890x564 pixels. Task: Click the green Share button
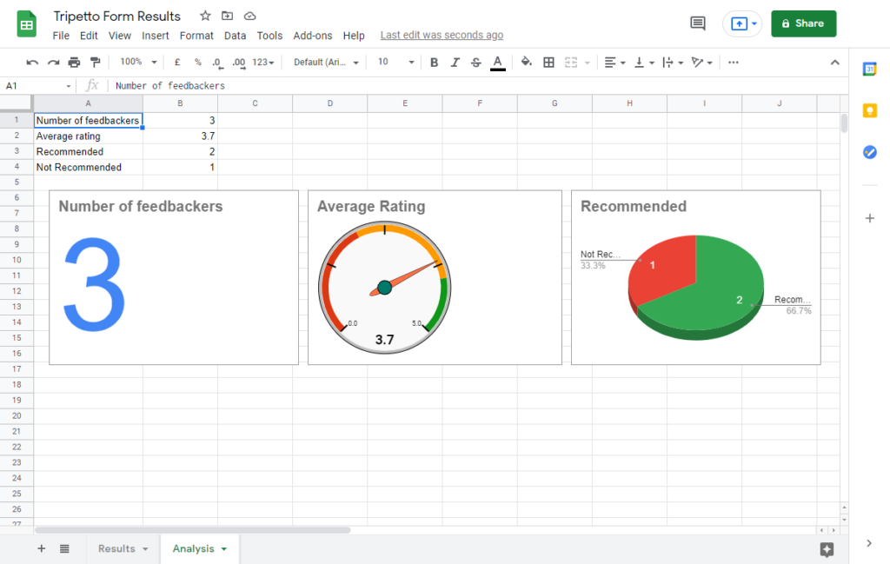(803, 23)
